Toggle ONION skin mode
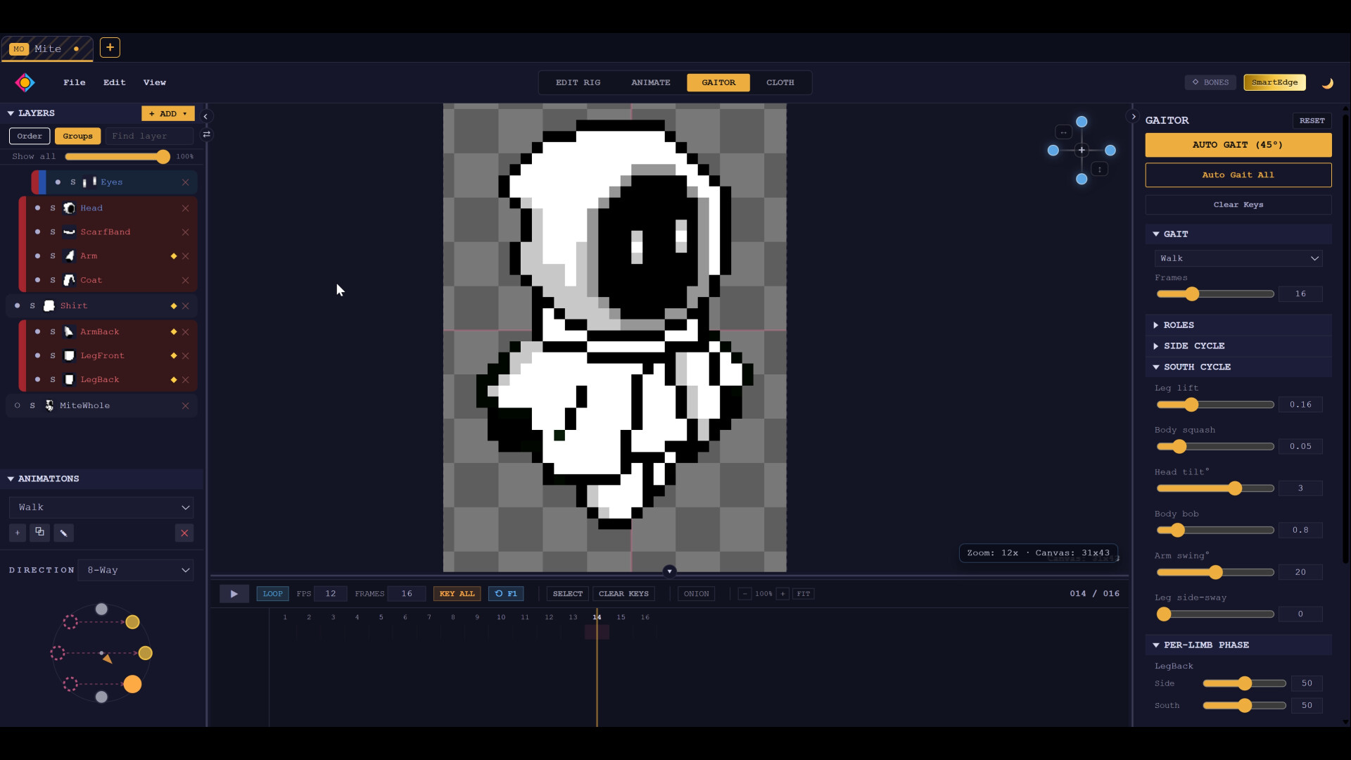 [696, 594]
